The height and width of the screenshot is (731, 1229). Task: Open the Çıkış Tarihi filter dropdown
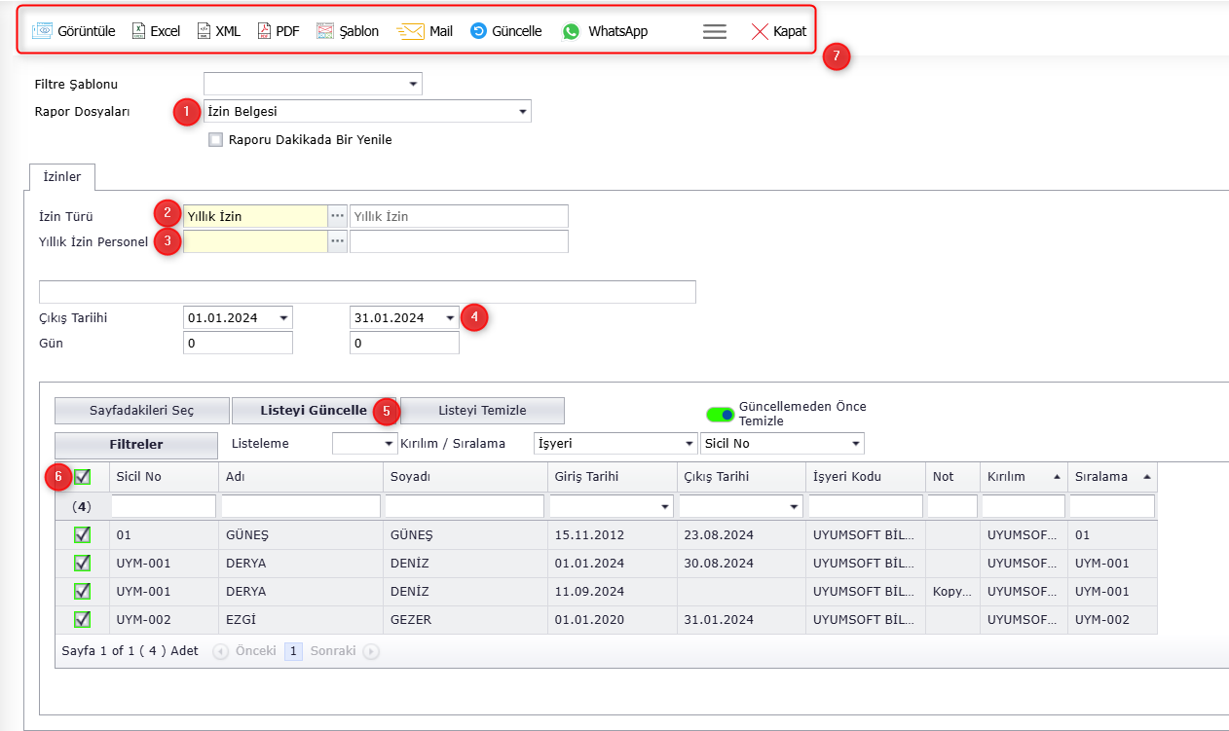(x=794, y=506)
